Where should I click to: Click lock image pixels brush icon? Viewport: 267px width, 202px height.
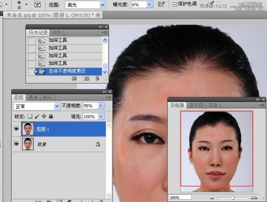pyautogui.click(x=37, y=116)
